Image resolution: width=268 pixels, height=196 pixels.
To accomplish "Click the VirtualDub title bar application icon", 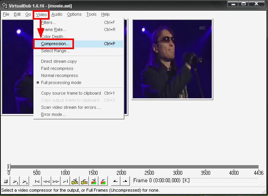I will click(5, 5).
